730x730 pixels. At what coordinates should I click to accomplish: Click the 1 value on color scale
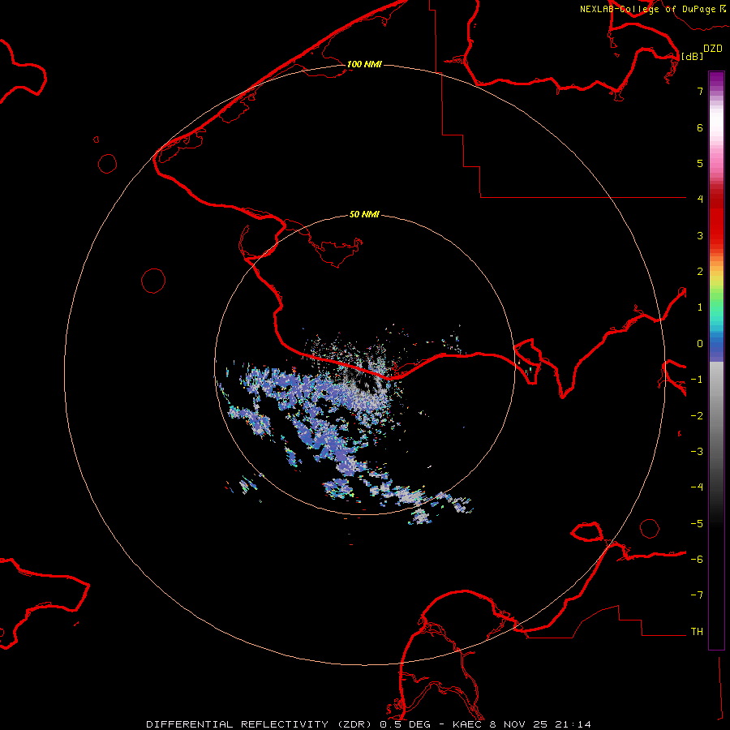pyautogui.click(x=700, y=307)
